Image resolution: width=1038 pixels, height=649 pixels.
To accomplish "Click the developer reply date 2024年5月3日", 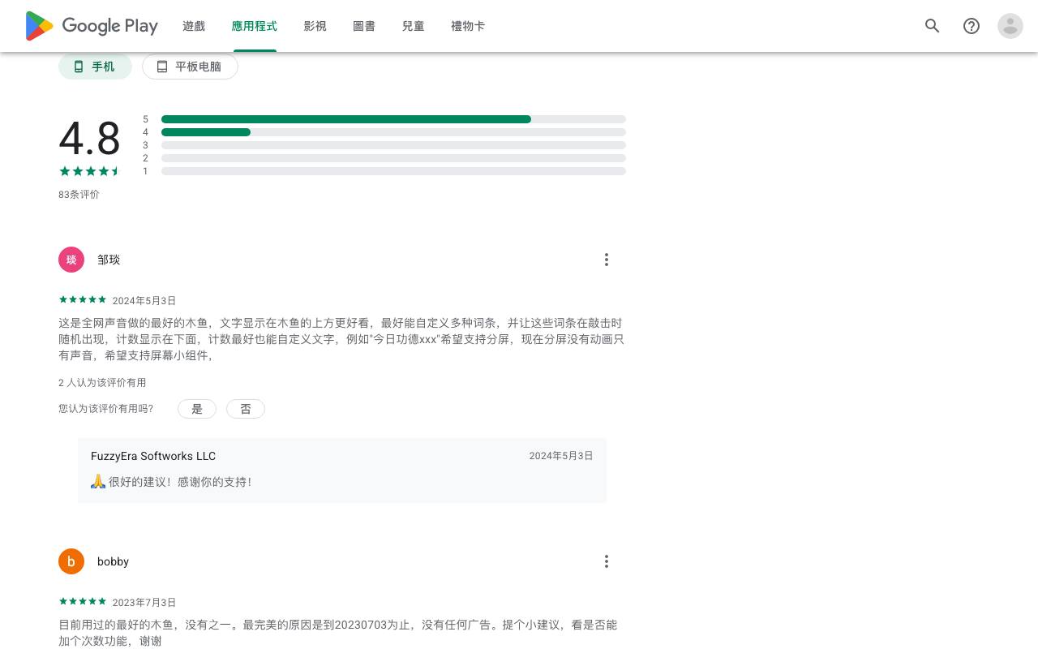I will [x=561, y=456].
